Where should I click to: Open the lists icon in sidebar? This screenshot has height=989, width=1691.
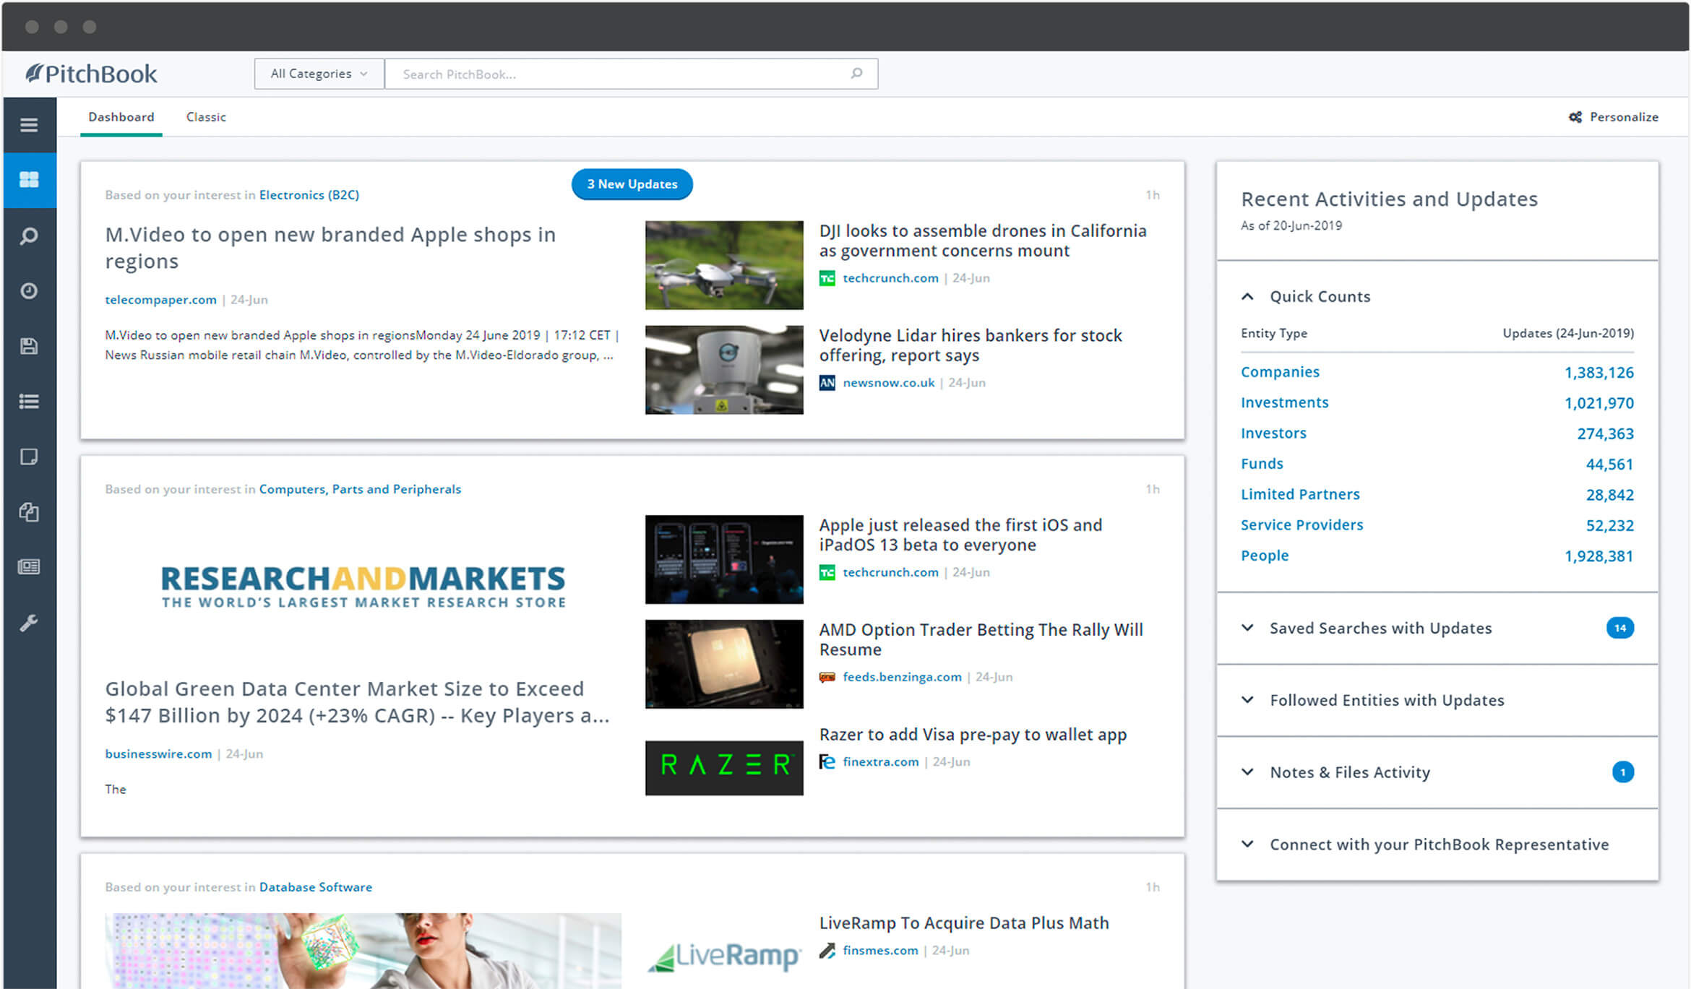tap(29, 402)
